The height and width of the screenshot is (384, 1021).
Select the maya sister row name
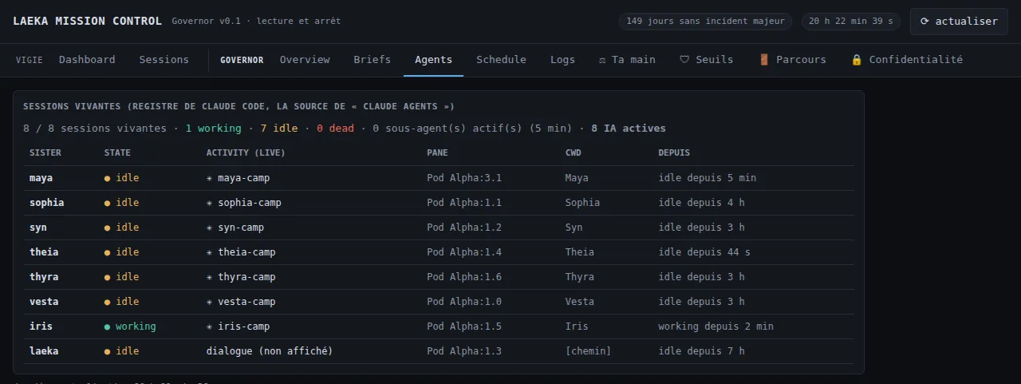pyautogui.click(x=41, y=178)
